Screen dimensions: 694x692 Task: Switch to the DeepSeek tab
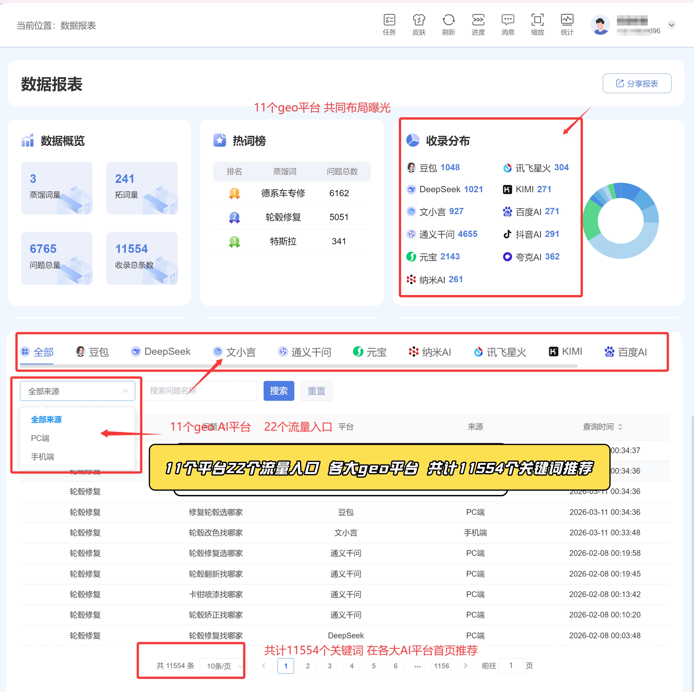161,352
